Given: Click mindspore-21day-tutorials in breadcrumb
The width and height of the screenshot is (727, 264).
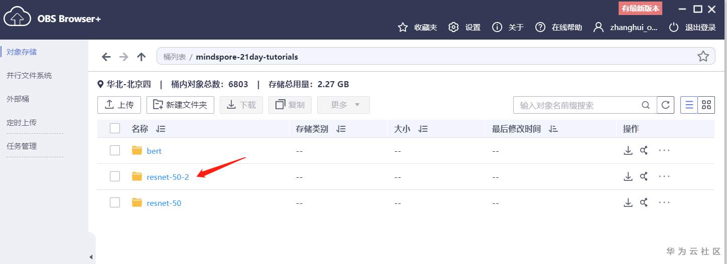Looking at the screenshot, I should click(x=247, y=57).
